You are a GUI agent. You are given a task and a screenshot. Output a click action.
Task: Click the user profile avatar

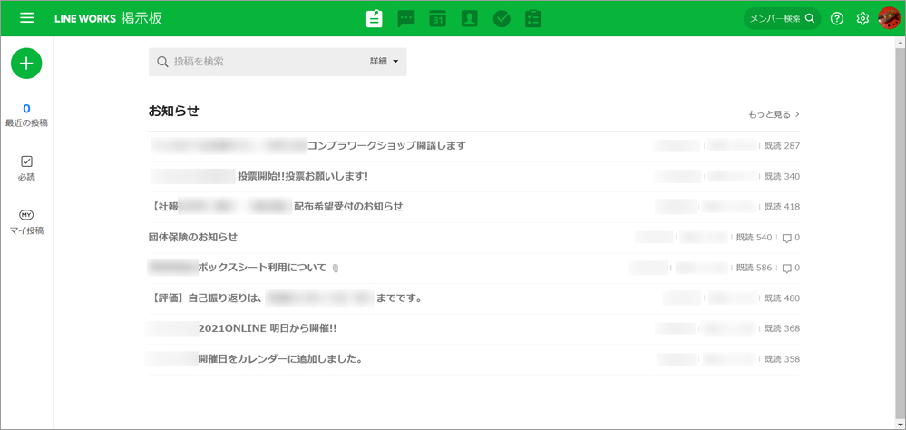(x=889, y=18)
